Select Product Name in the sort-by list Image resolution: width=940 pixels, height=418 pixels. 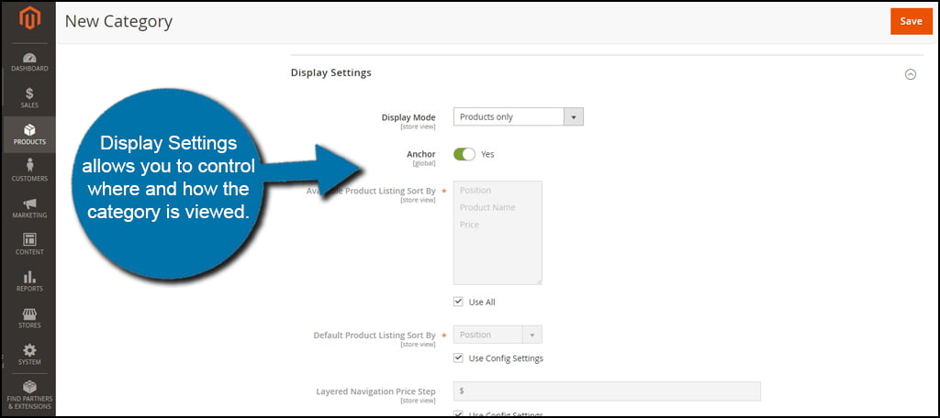click(487, 208)
